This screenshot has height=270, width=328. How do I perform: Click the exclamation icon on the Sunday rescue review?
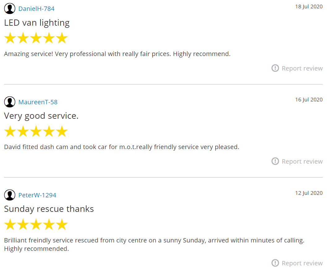tap(275, 263)
